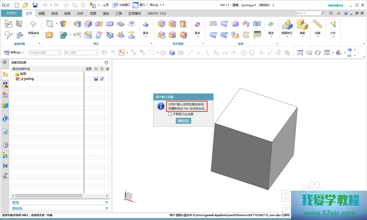The height and width of the screenshot is (220, 367).
Task: Click the Open folder icon
Action: [x=25, y=5]
